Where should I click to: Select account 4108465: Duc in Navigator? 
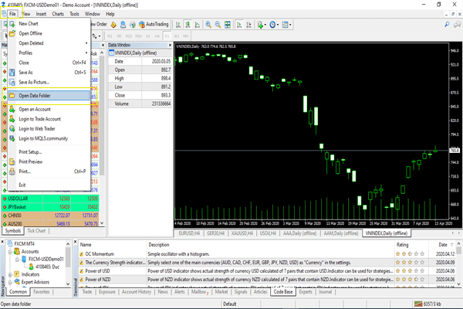[x=44, y=267]
